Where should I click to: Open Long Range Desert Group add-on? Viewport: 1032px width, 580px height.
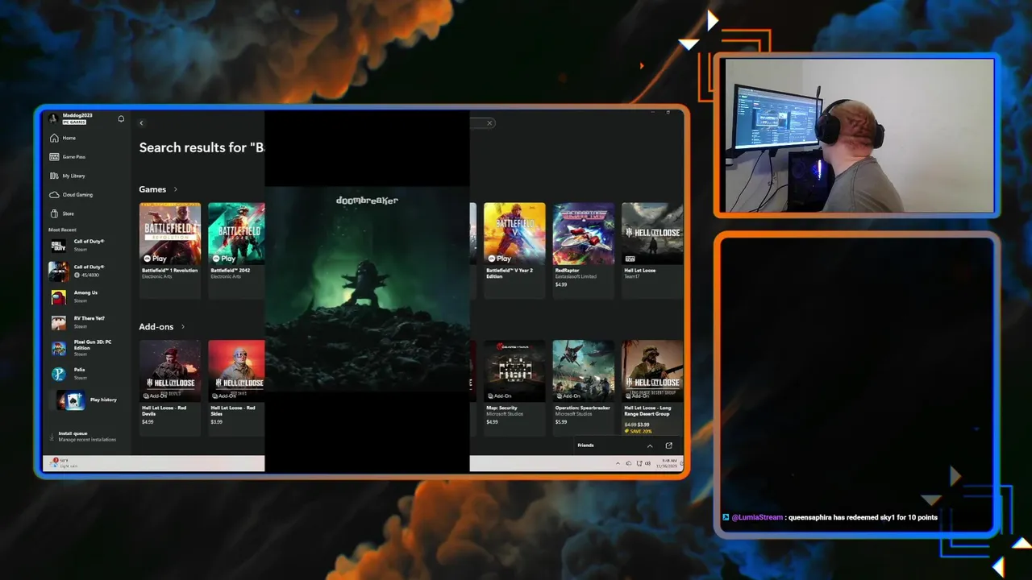click(x=652, y=387)
